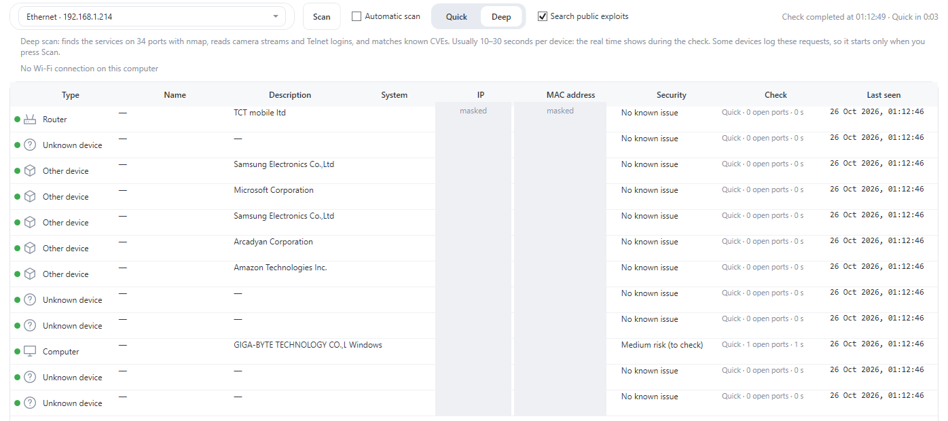
Task: Click the green status dot beside Router
Action: click(x=18, y=120)
